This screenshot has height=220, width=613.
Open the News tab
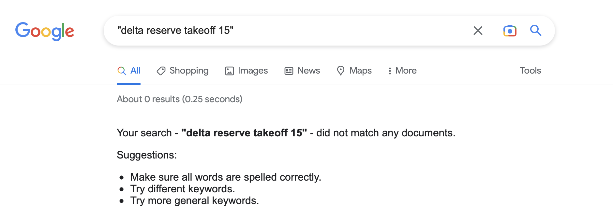pyautogui.click(x=308, y=71)
